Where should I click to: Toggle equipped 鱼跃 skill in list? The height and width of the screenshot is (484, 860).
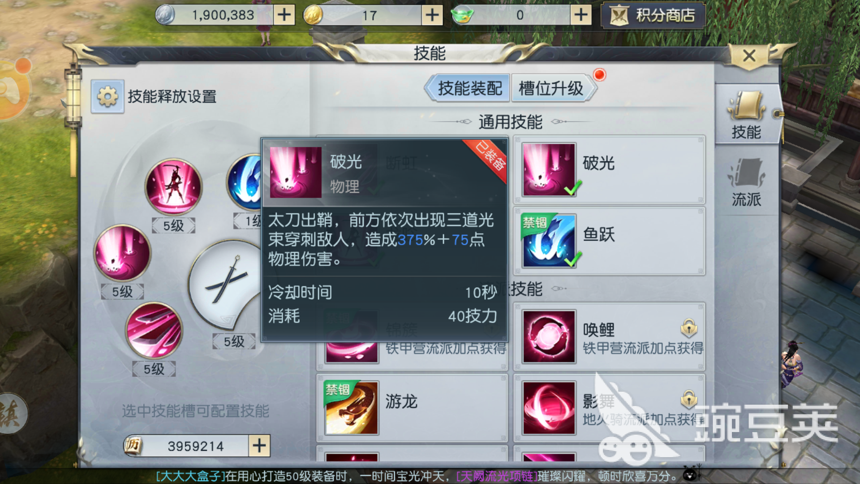point(609,241)
